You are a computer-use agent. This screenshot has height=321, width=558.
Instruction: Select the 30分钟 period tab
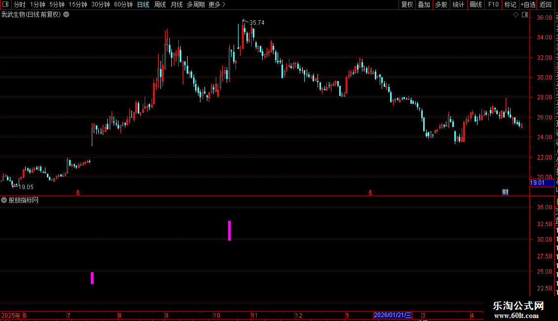tap(100, 4)
